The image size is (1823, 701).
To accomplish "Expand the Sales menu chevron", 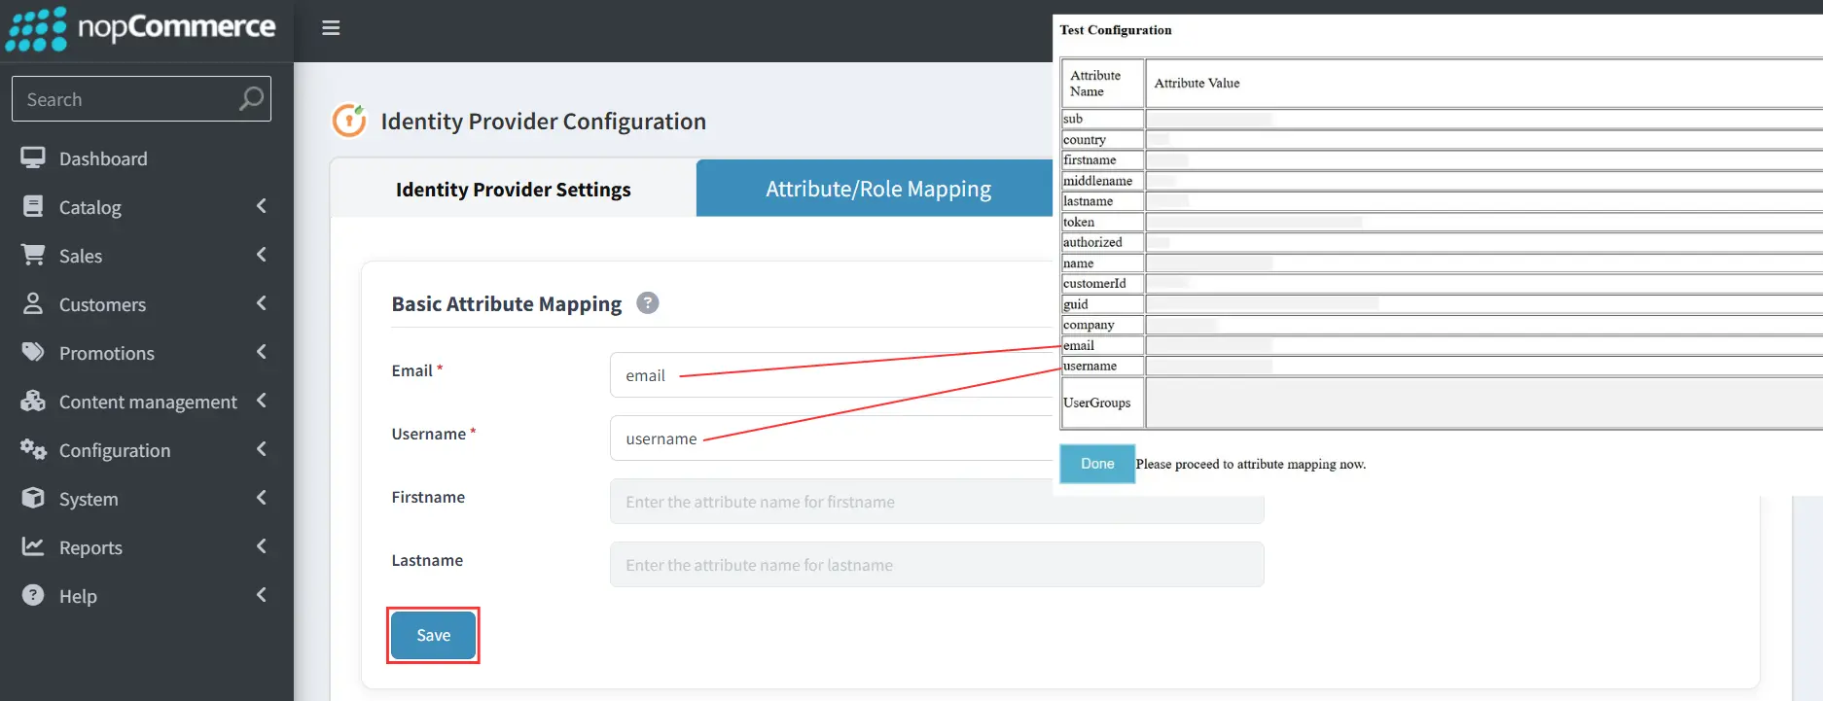I will click(x=261, y=255).
